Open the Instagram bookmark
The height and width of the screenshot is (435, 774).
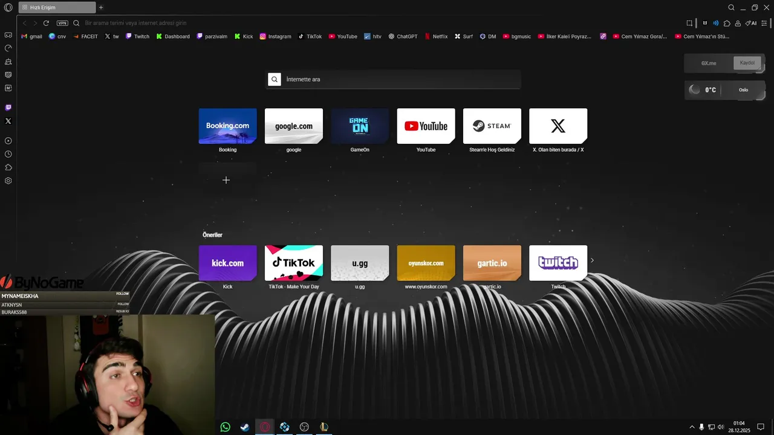pos(276,36)
